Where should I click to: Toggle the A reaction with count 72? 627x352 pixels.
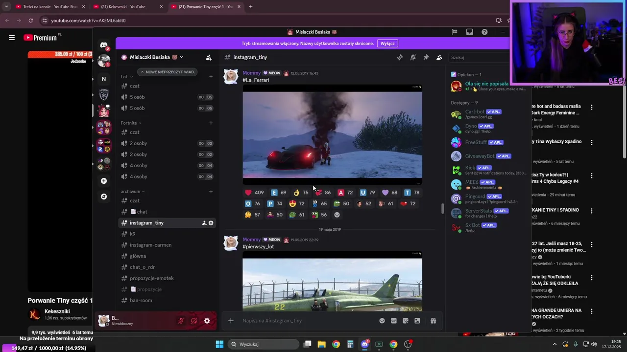(345, 193)
